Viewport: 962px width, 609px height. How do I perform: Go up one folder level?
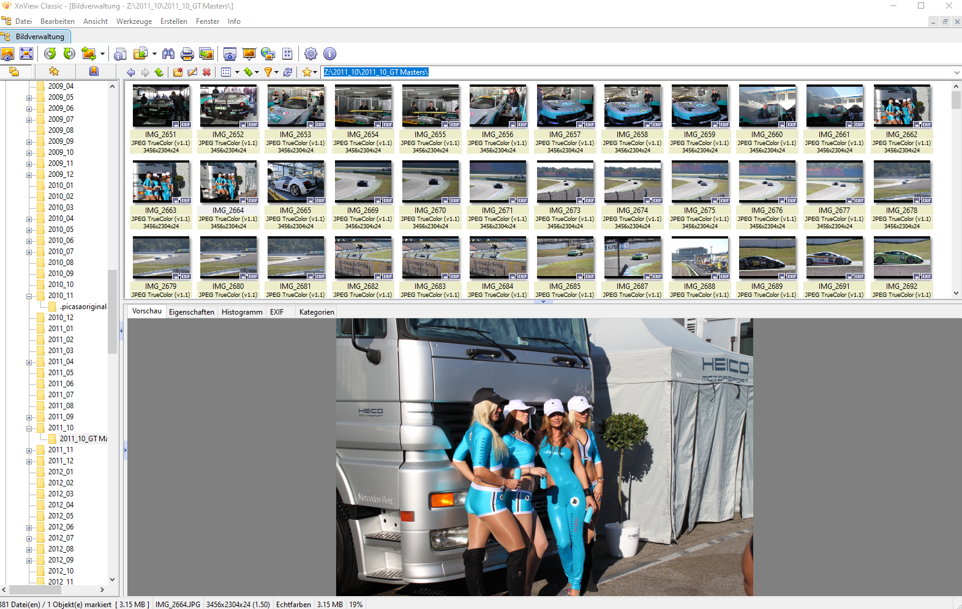159,72
